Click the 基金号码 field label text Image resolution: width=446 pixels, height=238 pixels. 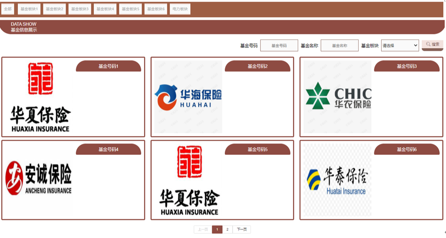click(x=249, y=46)
